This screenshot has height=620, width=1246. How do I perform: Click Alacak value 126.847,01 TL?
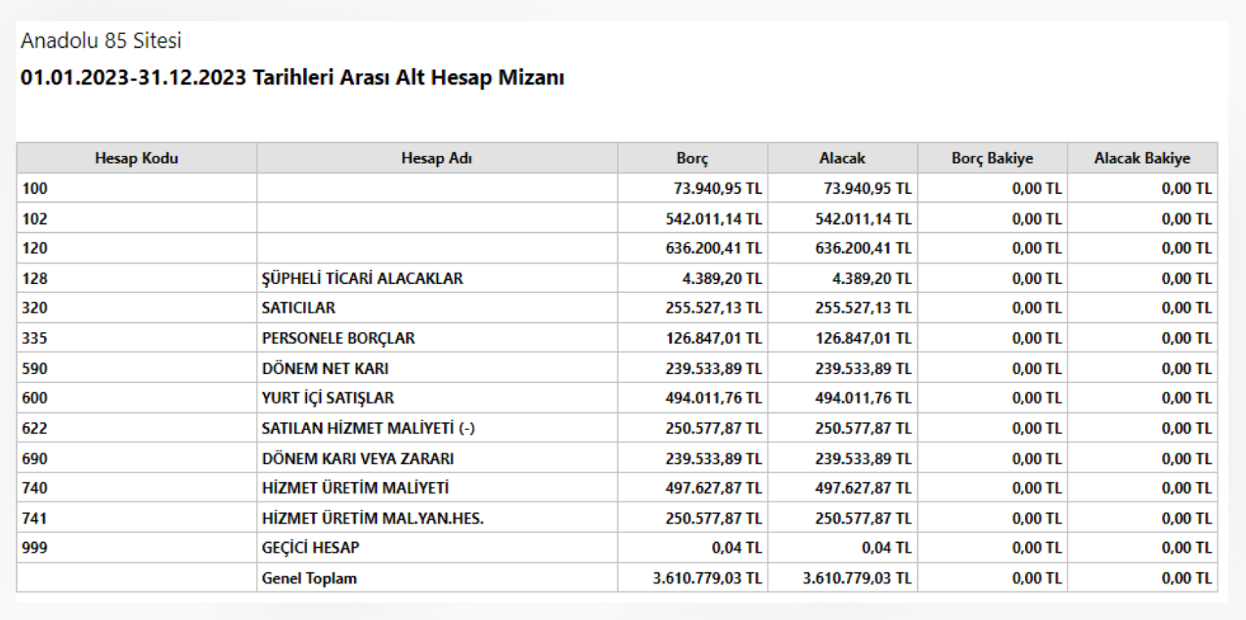coord(863,338)
